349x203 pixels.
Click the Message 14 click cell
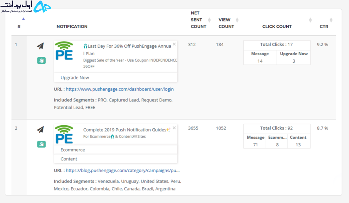pyautogui.click(x=260, y=57)
